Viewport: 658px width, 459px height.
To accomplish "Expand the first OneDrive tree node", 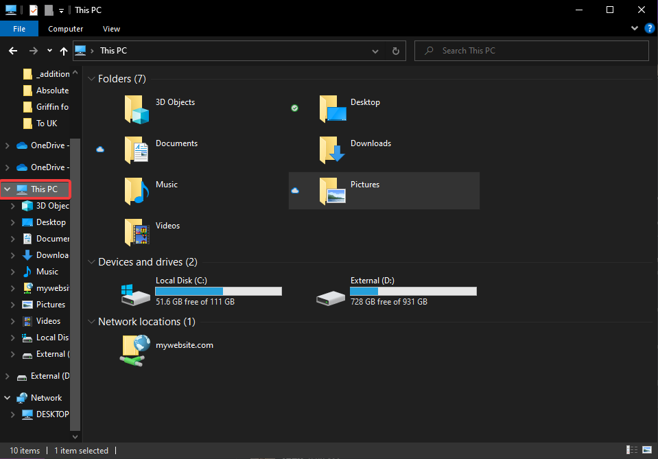I will [x=7, y=145].
